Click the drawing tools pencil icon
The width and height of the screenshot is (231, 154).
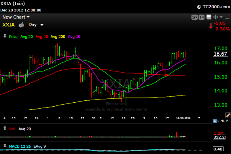tap(228, 115)
